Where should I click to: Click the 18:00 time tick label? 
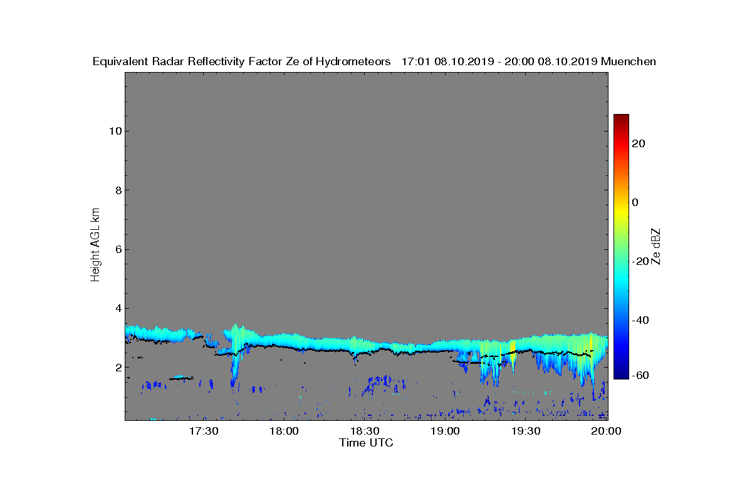tap(284, 431)
